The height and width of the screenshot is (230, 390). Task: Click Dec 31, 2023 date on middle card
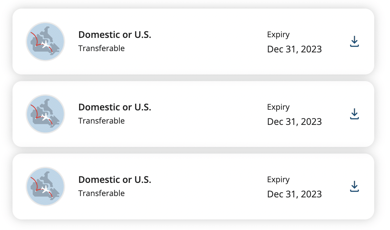pyautogui.click(x=294, y=122)
